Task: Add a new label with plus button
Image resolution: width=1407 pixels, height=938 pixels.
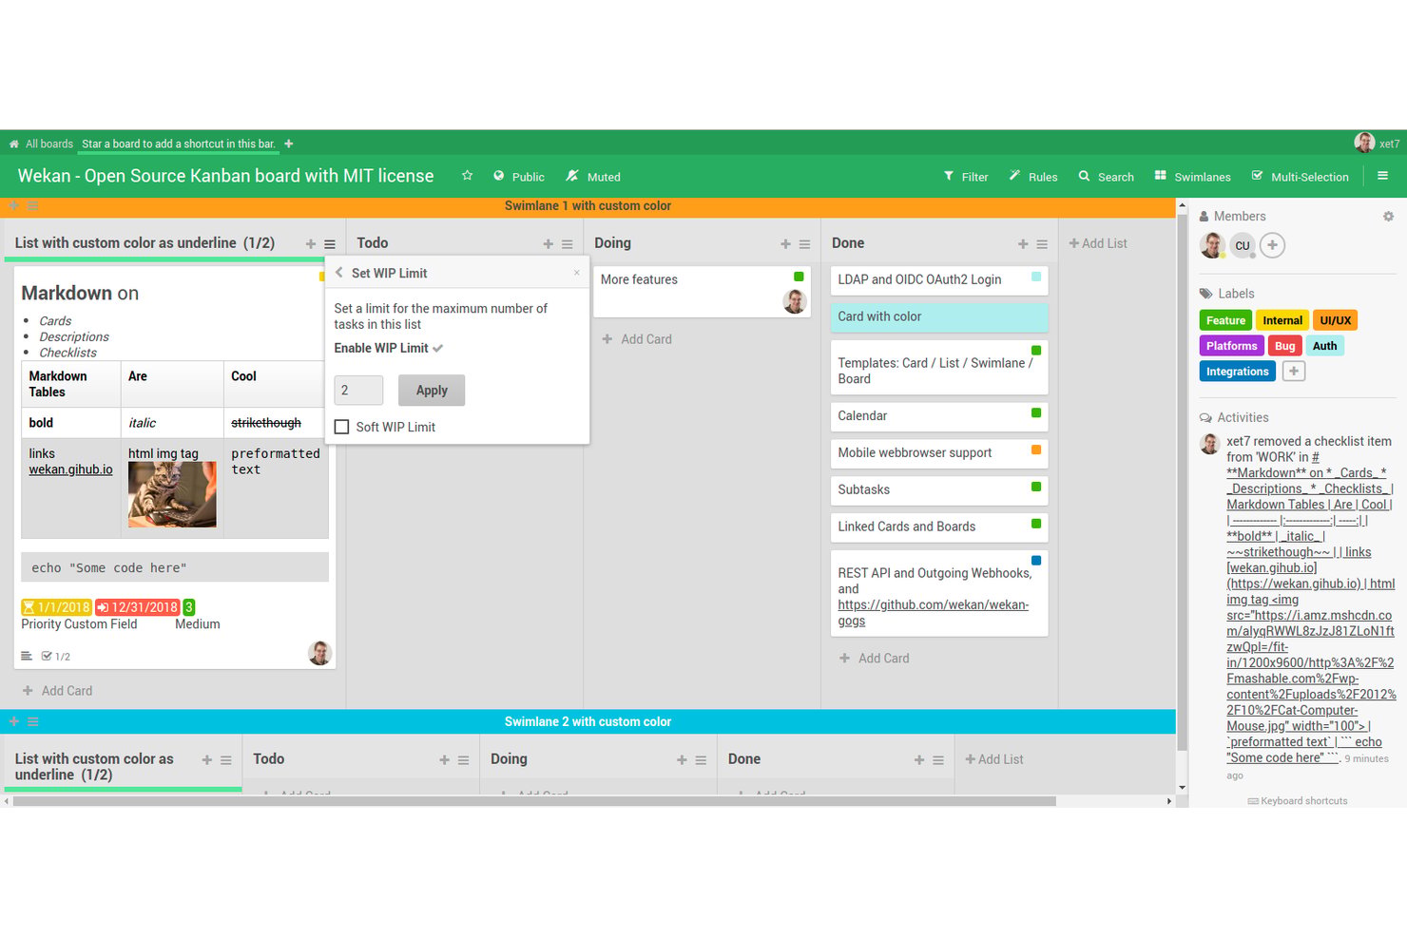Action: [1293, 372]
